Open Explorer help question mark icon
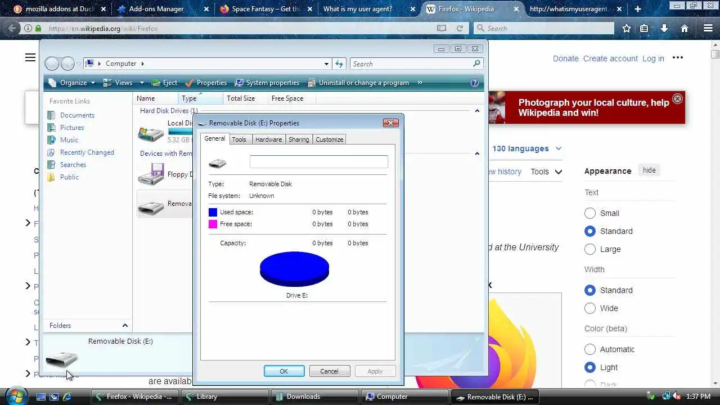 pyautogui.click(x=475, y=83)
